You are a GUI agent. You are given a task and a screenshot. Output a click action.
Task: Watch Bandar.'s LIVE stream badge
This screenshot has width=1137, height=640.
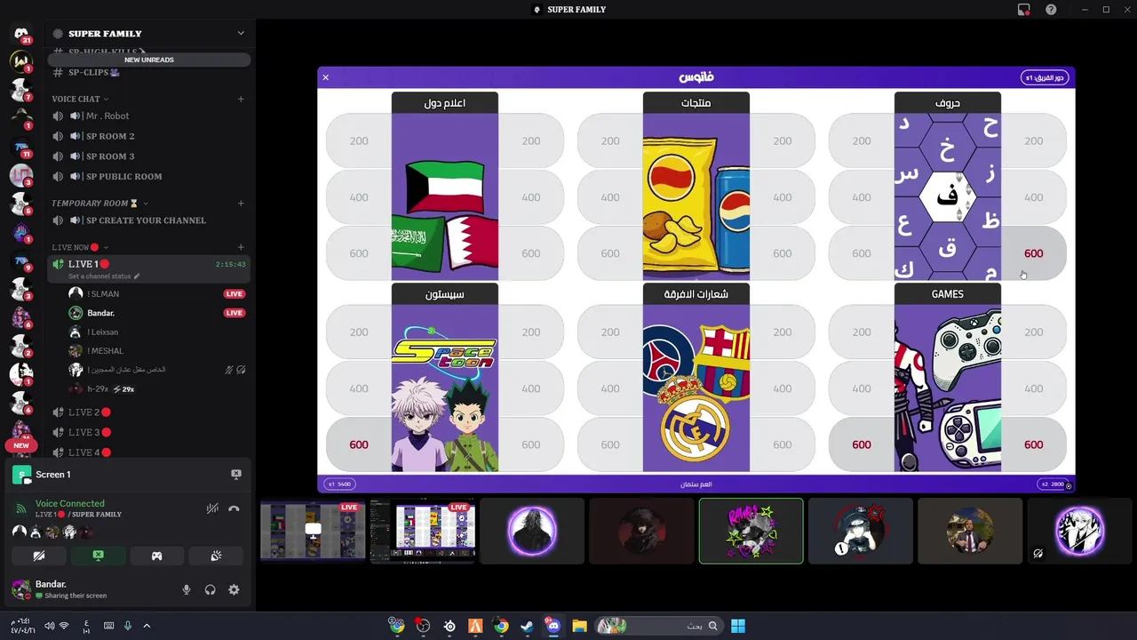click(x=234, y=313)
